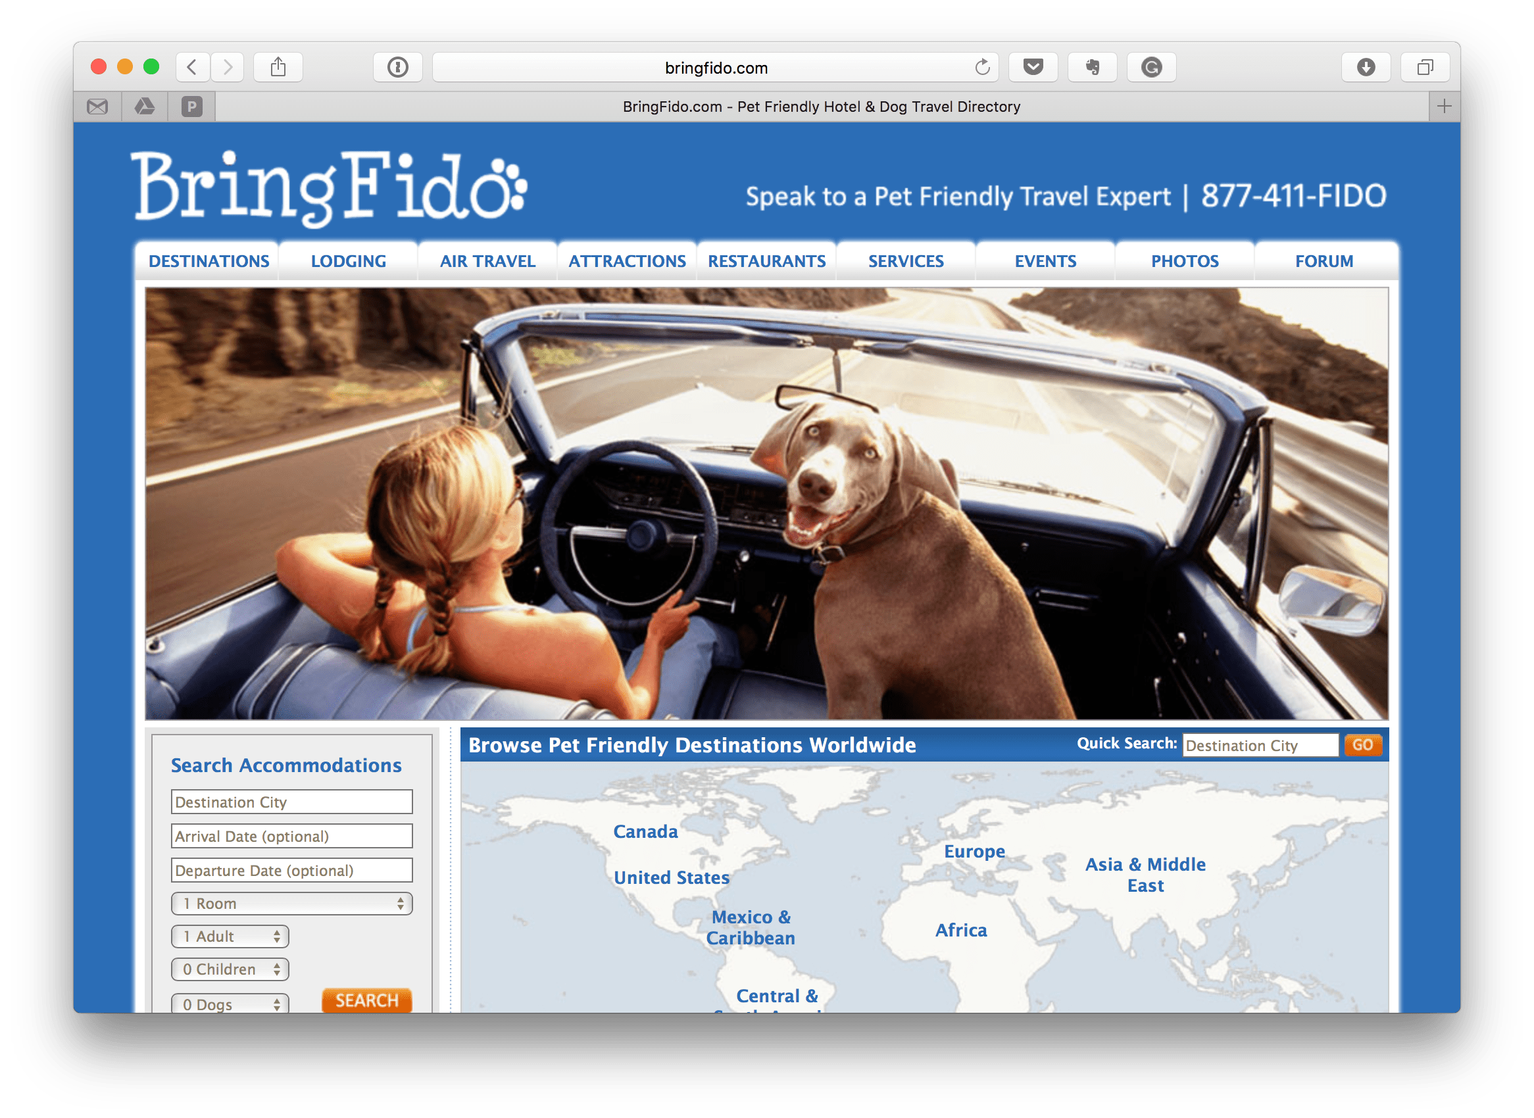Select Canada on the world map
This screenshot has height=1118, width=1534.
click(645, 831)
